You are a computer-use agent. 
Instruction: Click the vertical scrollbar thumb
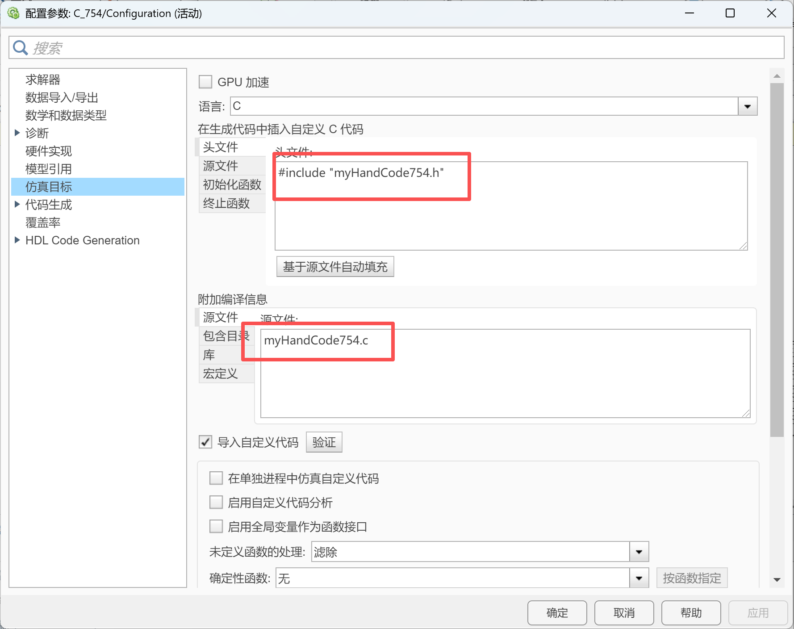click(x=777, y=260)
